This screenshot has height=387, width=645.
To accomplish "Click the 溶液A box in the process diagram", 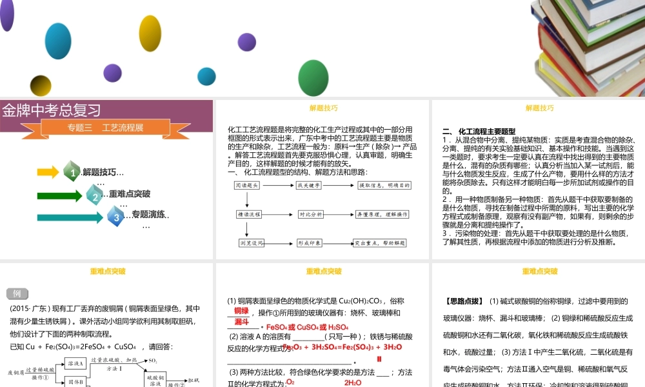I will pyautogui.click(x=75, y=364).
